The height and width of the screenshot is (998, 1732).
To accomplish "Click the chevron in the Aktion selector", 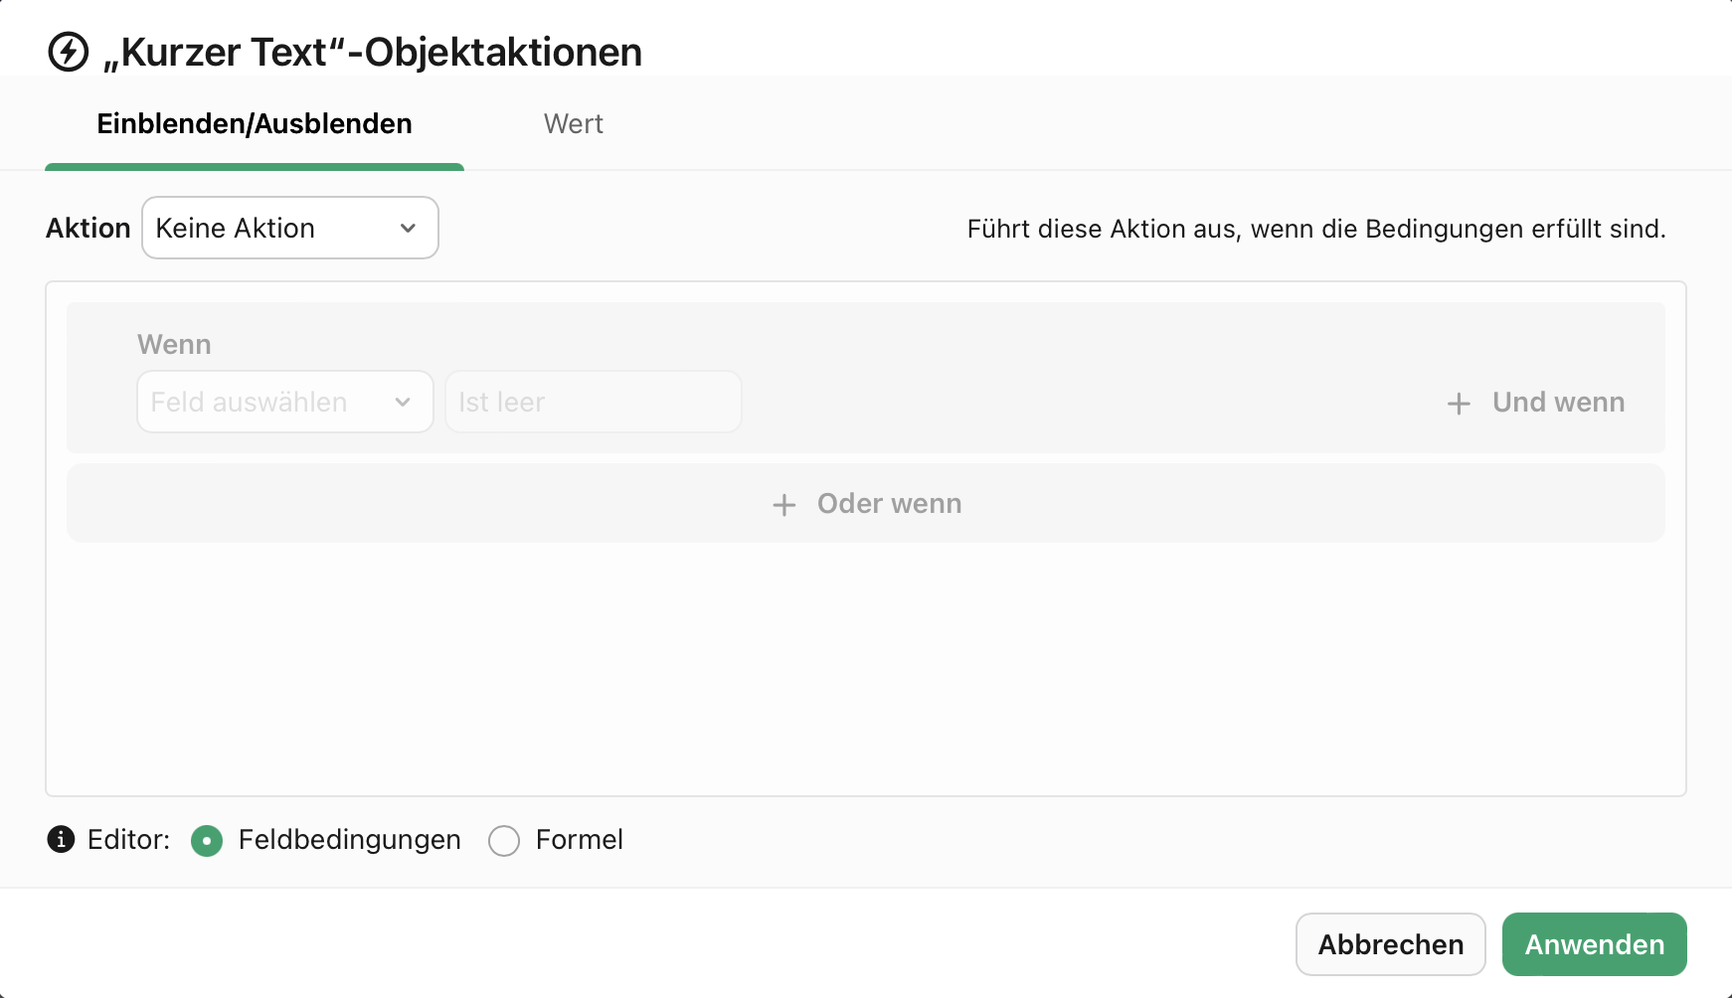I will 408,228.
